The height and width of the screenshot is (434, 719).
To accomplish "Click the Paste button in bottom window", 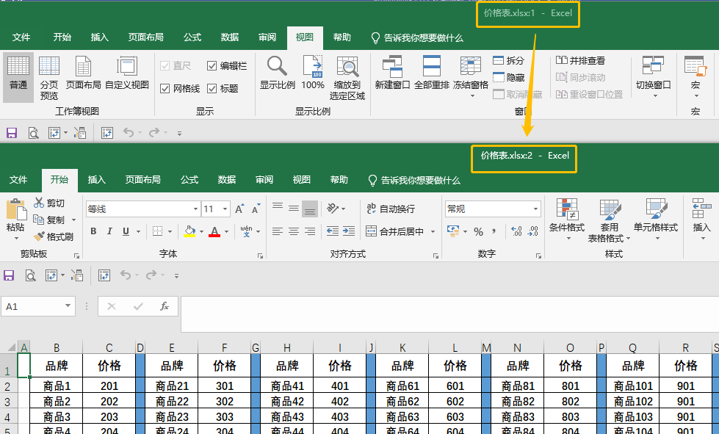I will point(16,219).
